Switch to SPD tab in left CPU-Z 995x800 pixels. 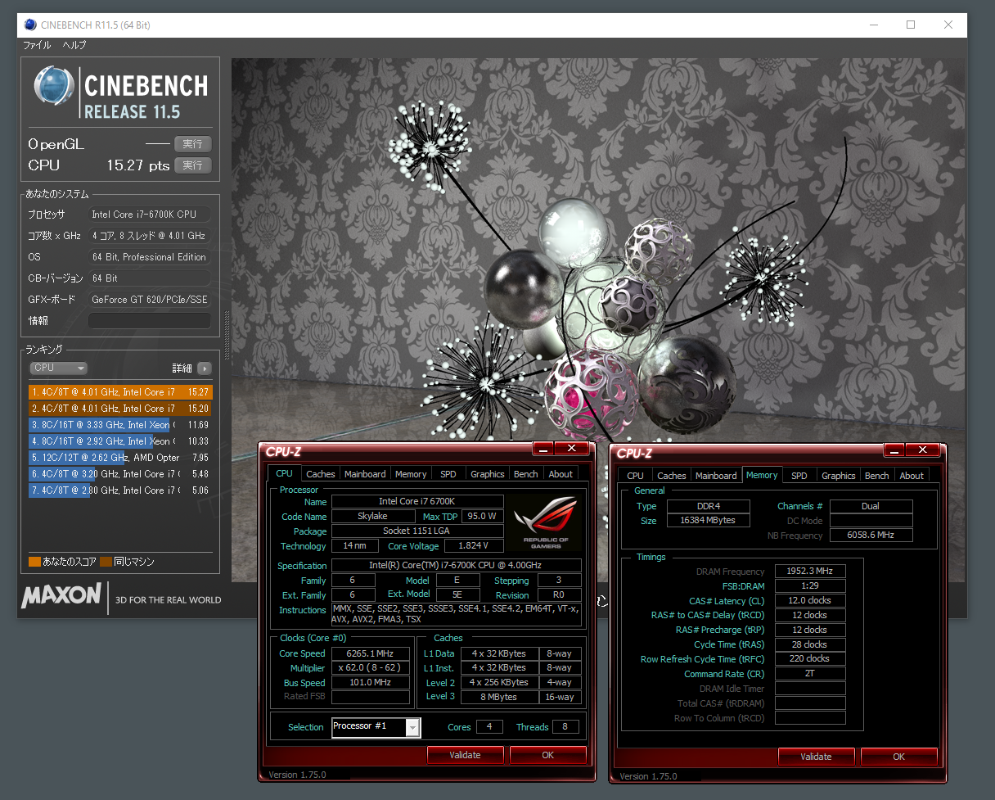click(x=448, y=474)
